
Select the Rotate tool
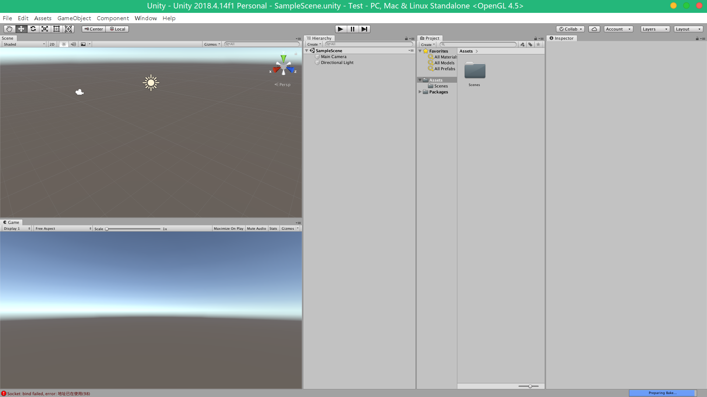pos(33,29)
